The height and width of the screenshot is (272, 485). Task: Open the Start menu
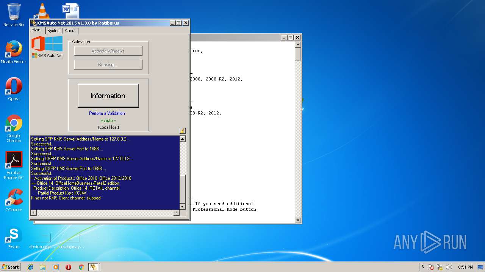click(10, 267)
